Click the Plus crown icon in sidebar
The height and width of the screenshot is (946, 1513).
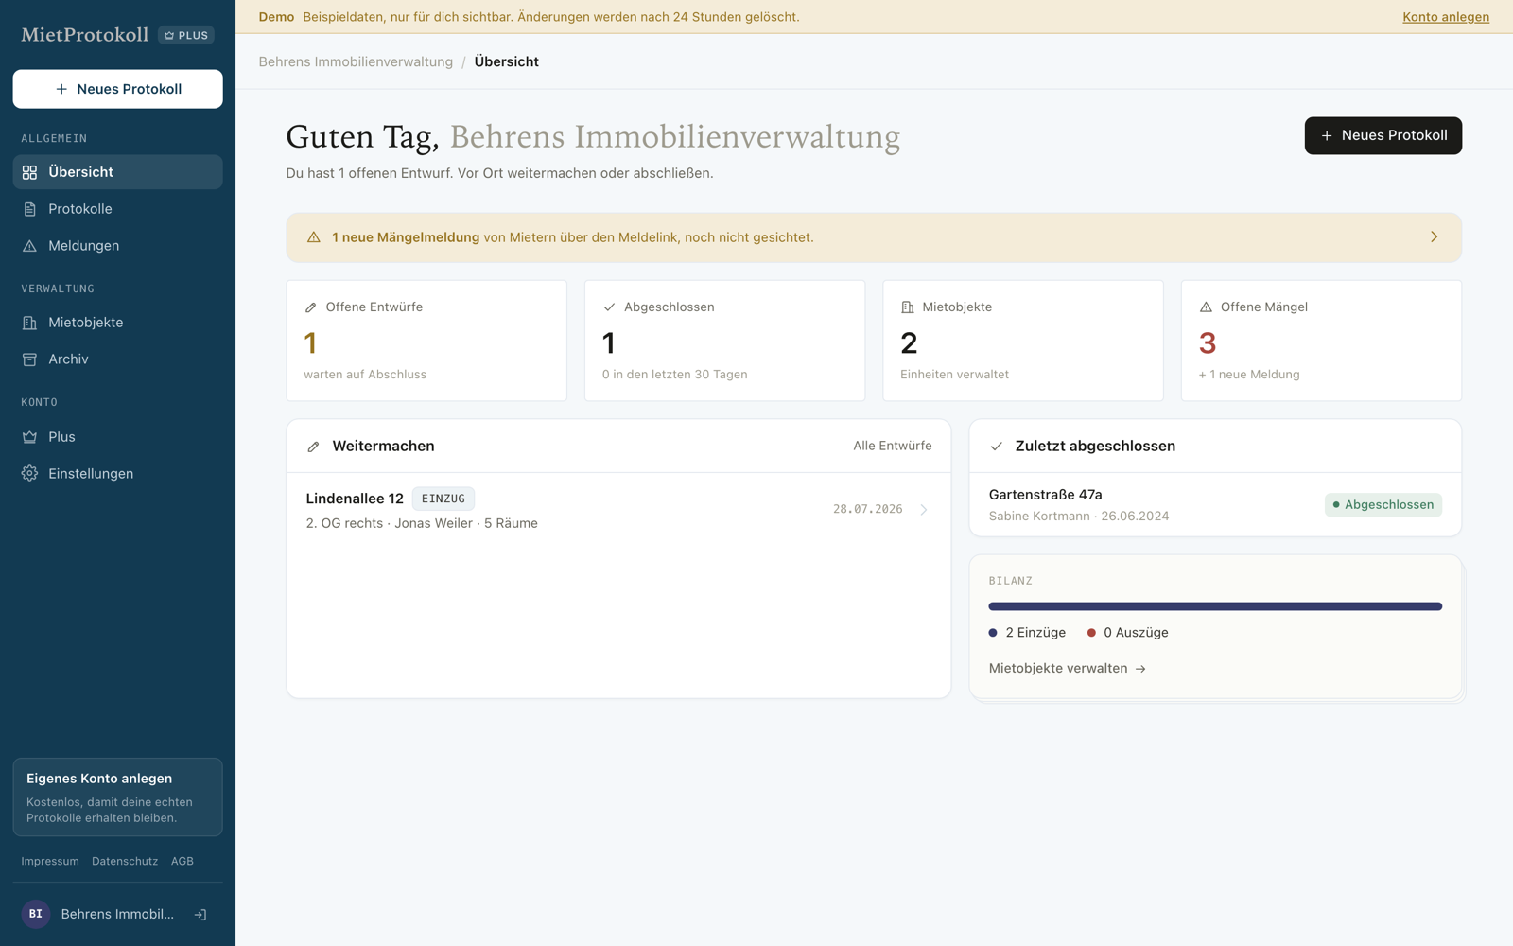30,437
